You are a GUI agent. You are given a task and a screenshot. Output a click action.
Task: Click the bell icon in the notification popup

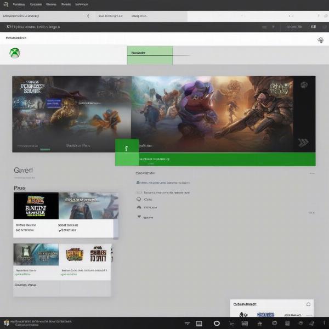click(x=308, y=304)
